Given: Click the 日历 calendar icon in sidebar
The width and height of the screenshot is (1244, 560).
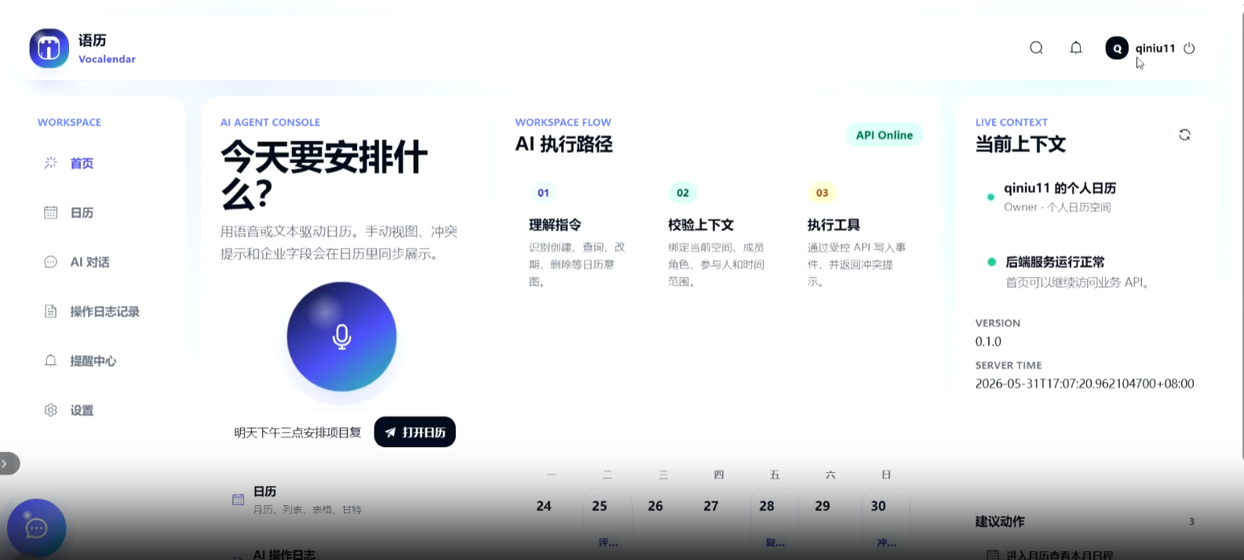Looking at the screenshot, I should point(51,213).
